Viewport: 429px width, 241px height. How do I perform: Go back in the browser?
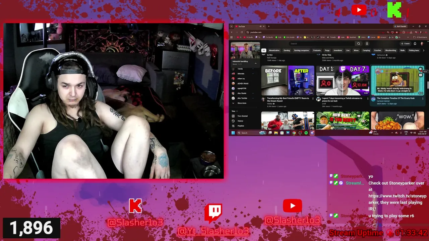tap(232, 32)
